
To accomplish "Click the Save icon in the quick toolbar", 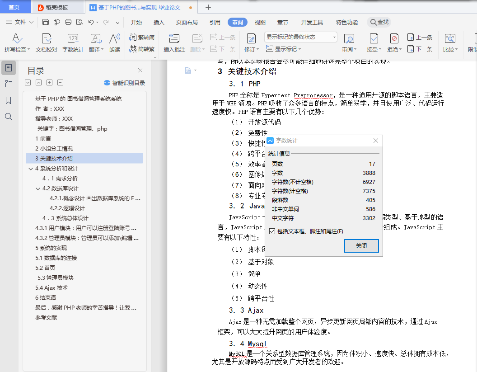I will coord(45,22).
